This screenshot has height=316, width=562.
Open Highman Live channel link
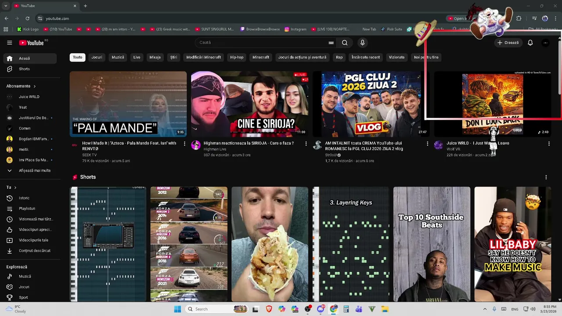pos(215,149)
